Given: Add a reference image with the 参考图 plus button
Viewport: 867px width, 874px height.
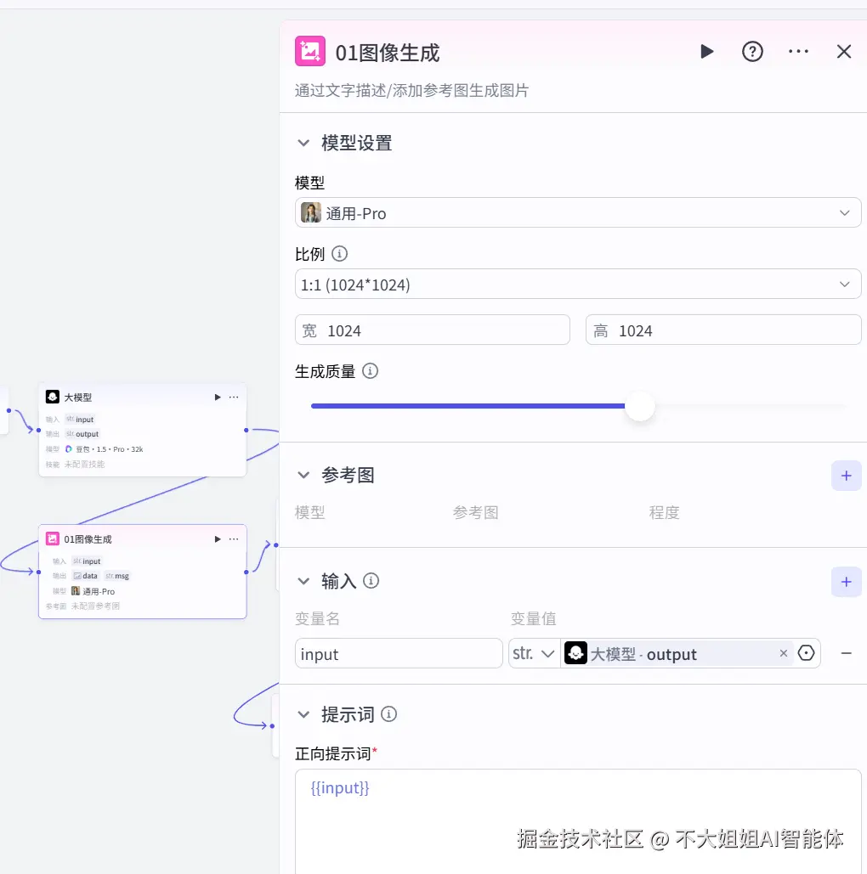Looking at the screenshot, I should [x=846, y=476].
